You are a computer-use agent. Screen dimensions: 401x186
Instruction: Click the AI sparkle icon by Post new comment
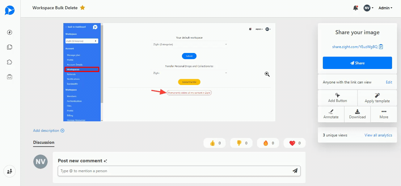tap(105, 161)
